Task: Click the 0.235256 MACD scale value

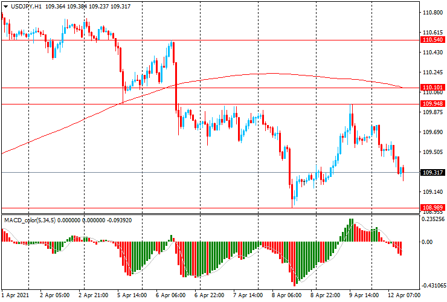Action: click(433, 219)
